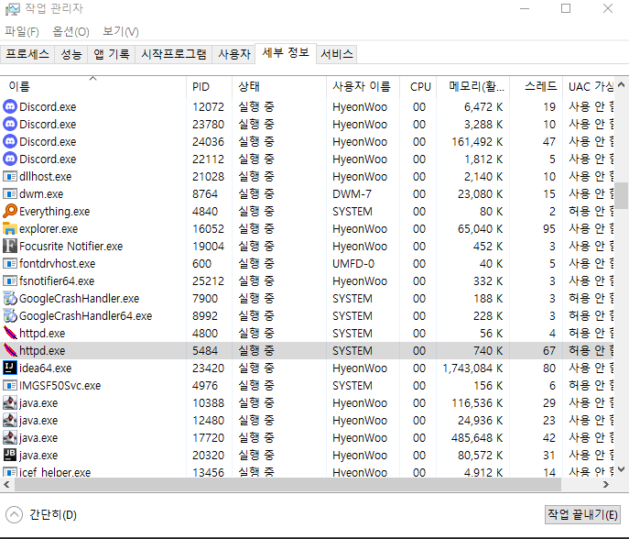Click the fontdrvhost.exe icon
This screenshot has width=629, height=539.
point(10,263)
